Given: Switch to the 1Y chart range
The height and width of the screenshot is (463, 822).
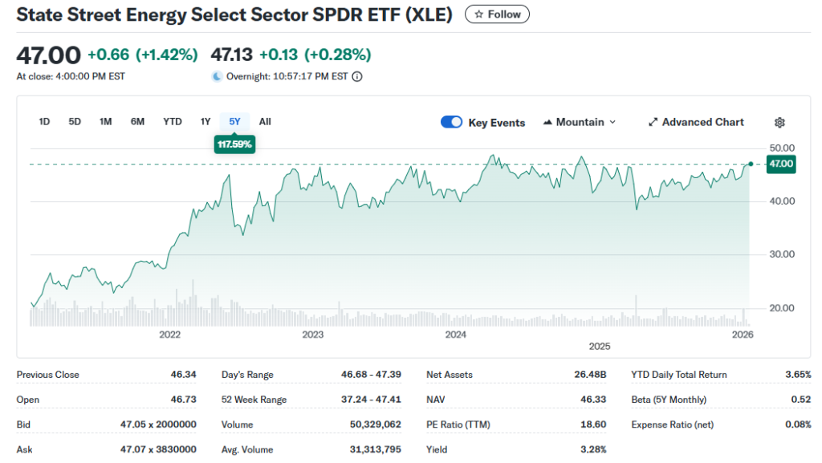Looking at the screenshot, I should tap(205, 121).
